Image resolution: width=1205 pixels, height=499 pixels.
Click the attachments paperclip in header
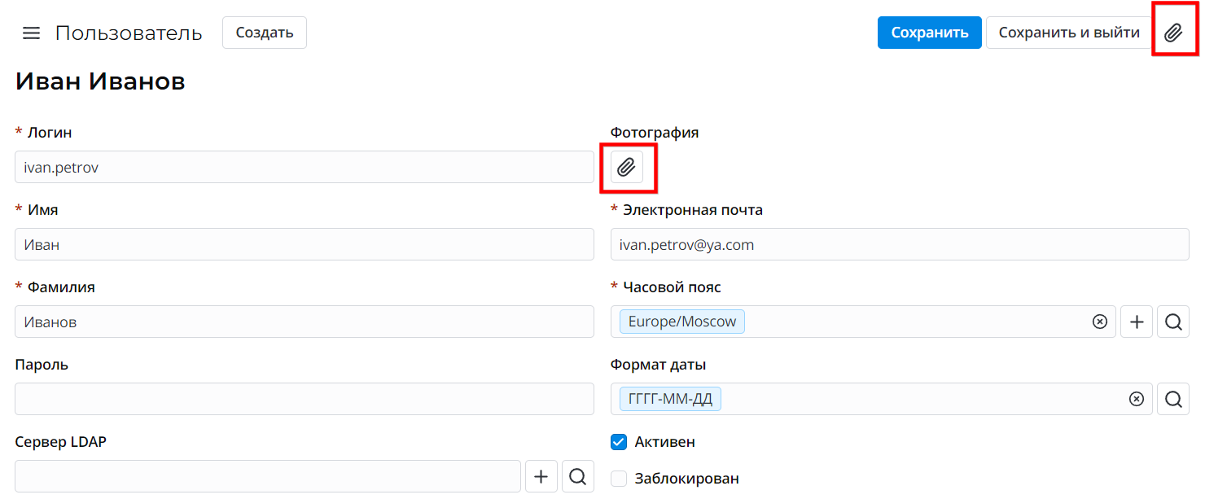1173,33
